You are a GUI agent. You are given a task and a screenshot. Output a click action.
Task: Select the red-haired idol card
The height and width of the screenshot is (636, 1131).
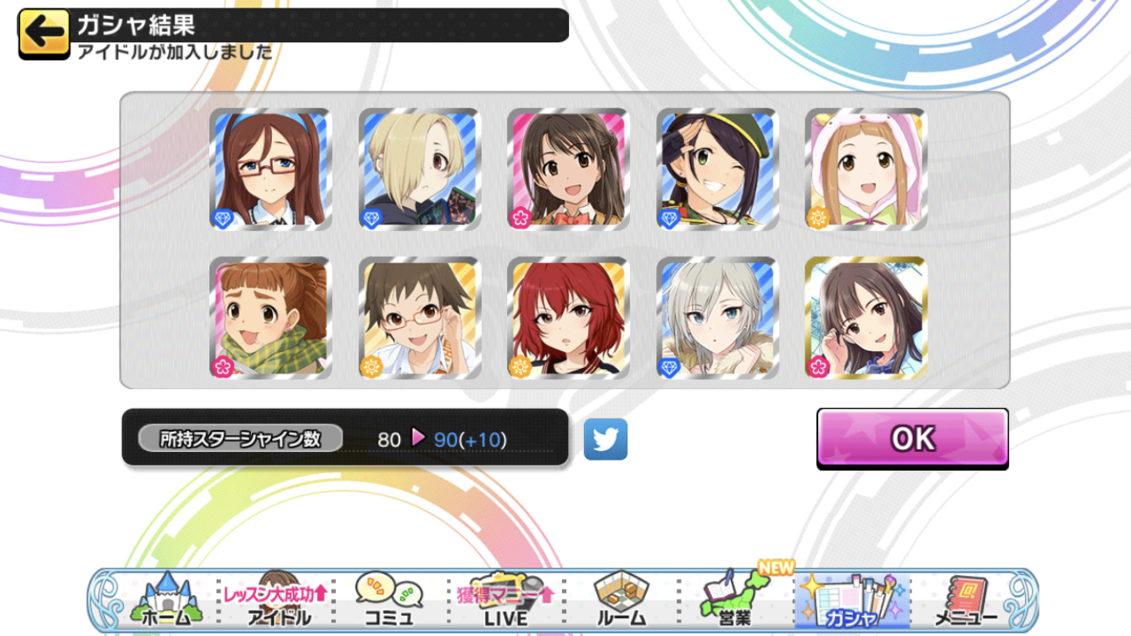[x=569, y=318]
